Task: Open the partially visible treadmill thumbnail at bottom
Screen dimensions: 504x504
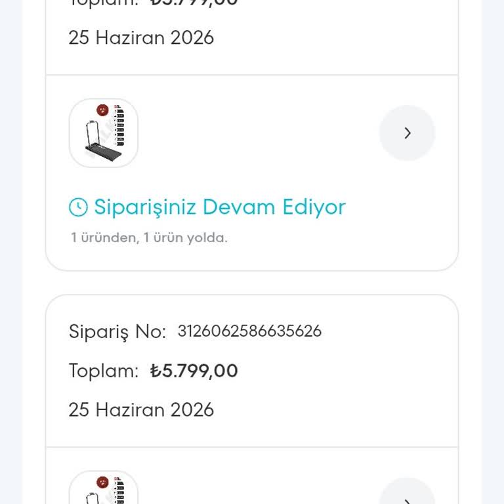Action: click(x=104, y=488)
